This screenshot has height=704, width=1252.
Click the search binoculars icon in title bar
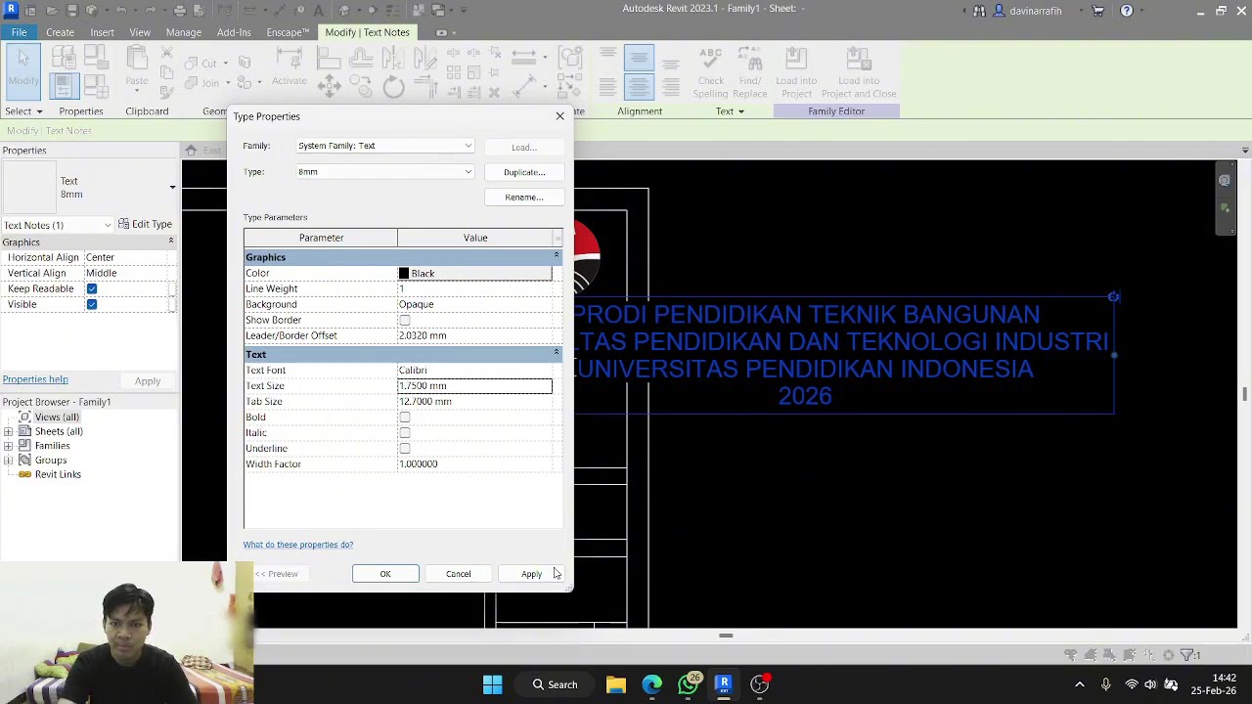click(979, 11)
